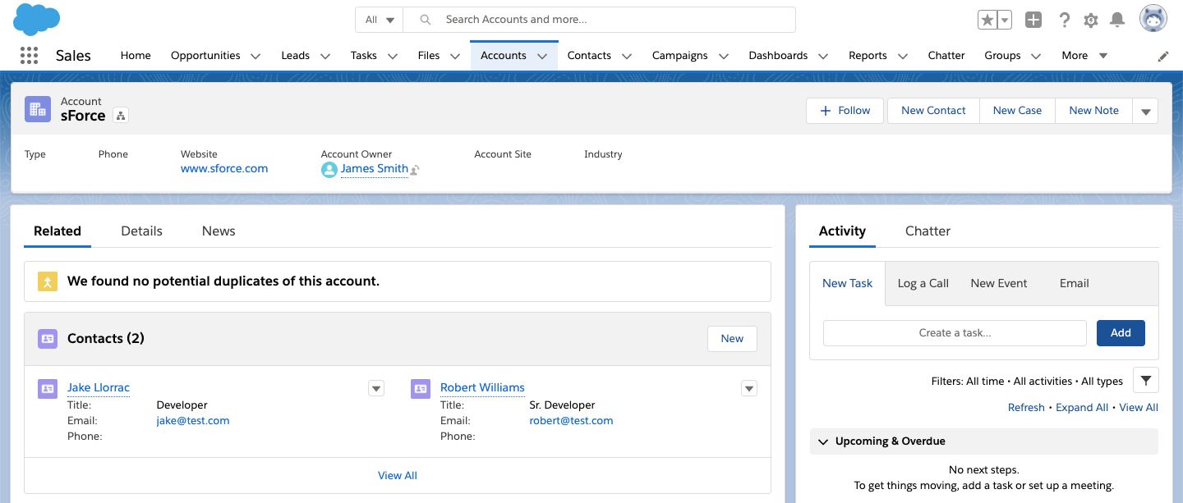Switch to the Chatter panel tab
This screenshot has width=1183, height=503.
click(x=928, y=231)
